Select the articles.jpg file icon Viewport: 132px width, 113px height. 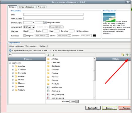point(48,87)
